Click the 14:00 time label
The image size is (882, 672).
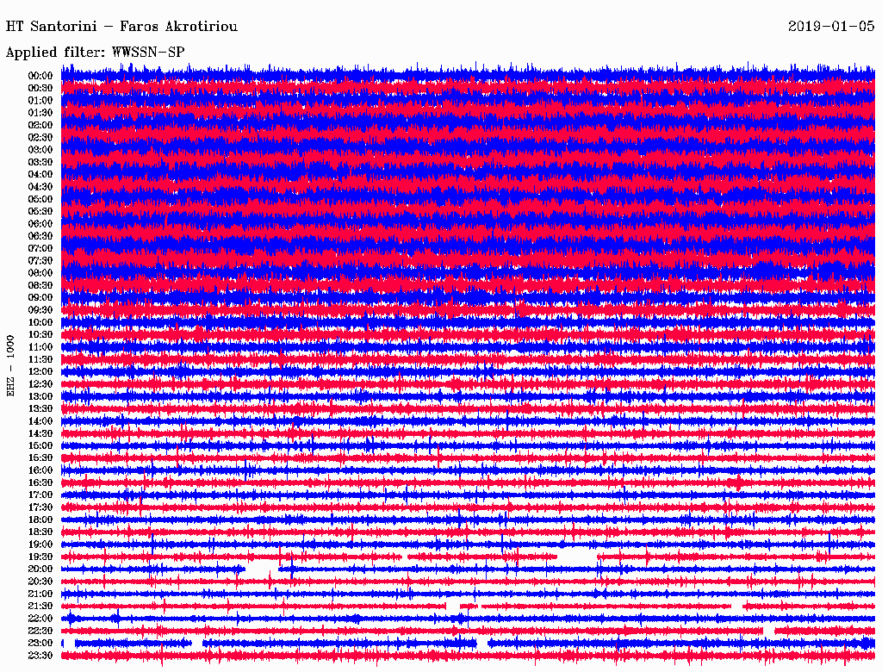pos(40,421)
